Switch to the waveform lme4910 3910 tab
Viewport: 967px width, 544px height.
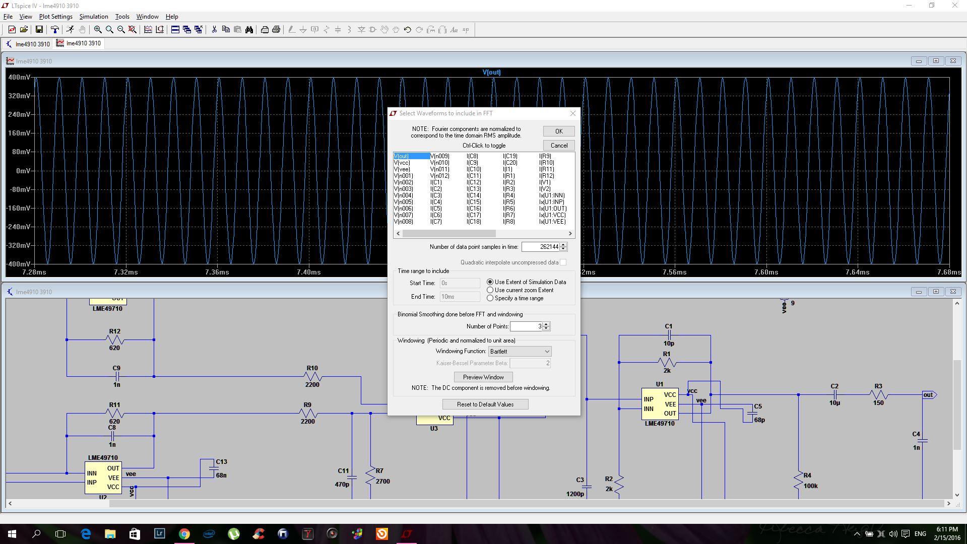(x=79, y=43)
